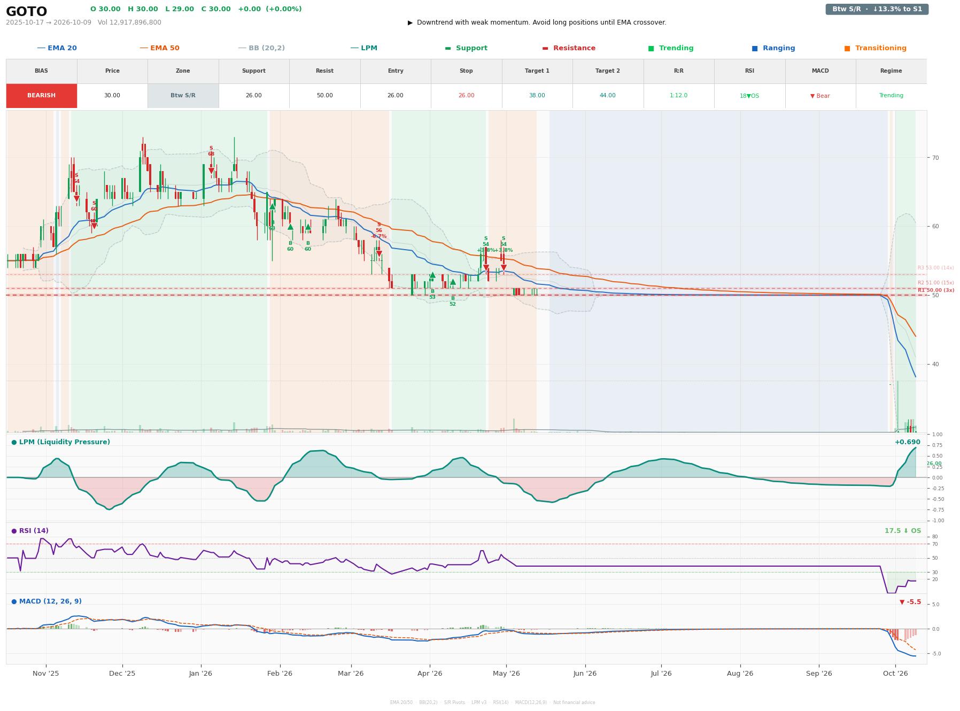Click the EMA 20 legend entry
Screen dimensions: 960x711
pyautogui.click(x=57, y=48)
